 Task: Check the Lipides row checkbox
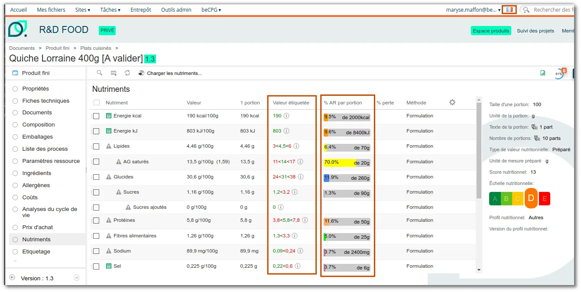pos(96,146)
